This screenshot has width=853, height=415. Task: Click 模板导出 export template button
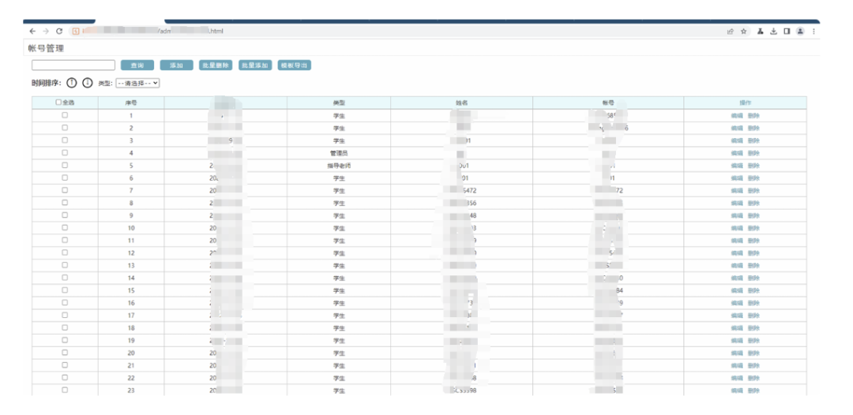[x=295, y=65]
